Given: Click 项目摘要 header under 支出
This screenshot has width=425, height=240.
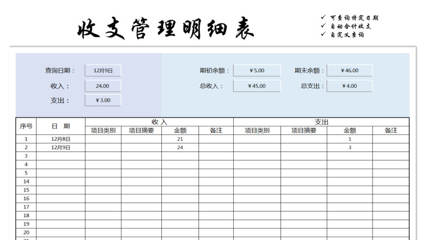Looking at the screenshot, I should pos(304,131).
